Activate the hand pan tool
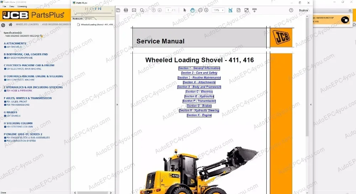Image resolution: width=356 pixels, height=194 pixels. (192, 10)
